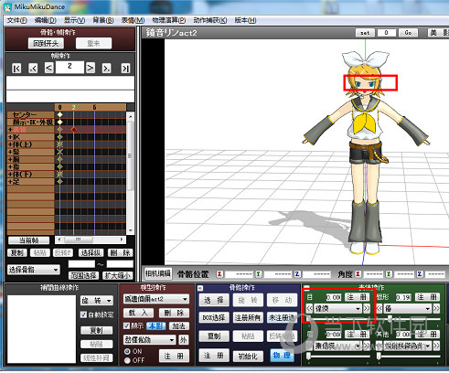
Task: Expand the 表情 timeline row
Action: pyautogui.click(x=10, y=130)
